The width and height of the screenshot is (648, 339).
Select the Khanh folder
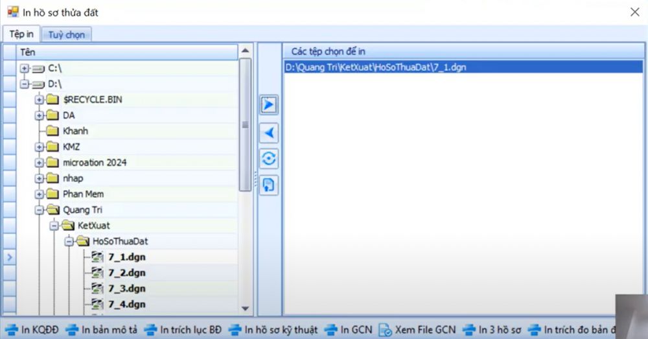[75, 131]
